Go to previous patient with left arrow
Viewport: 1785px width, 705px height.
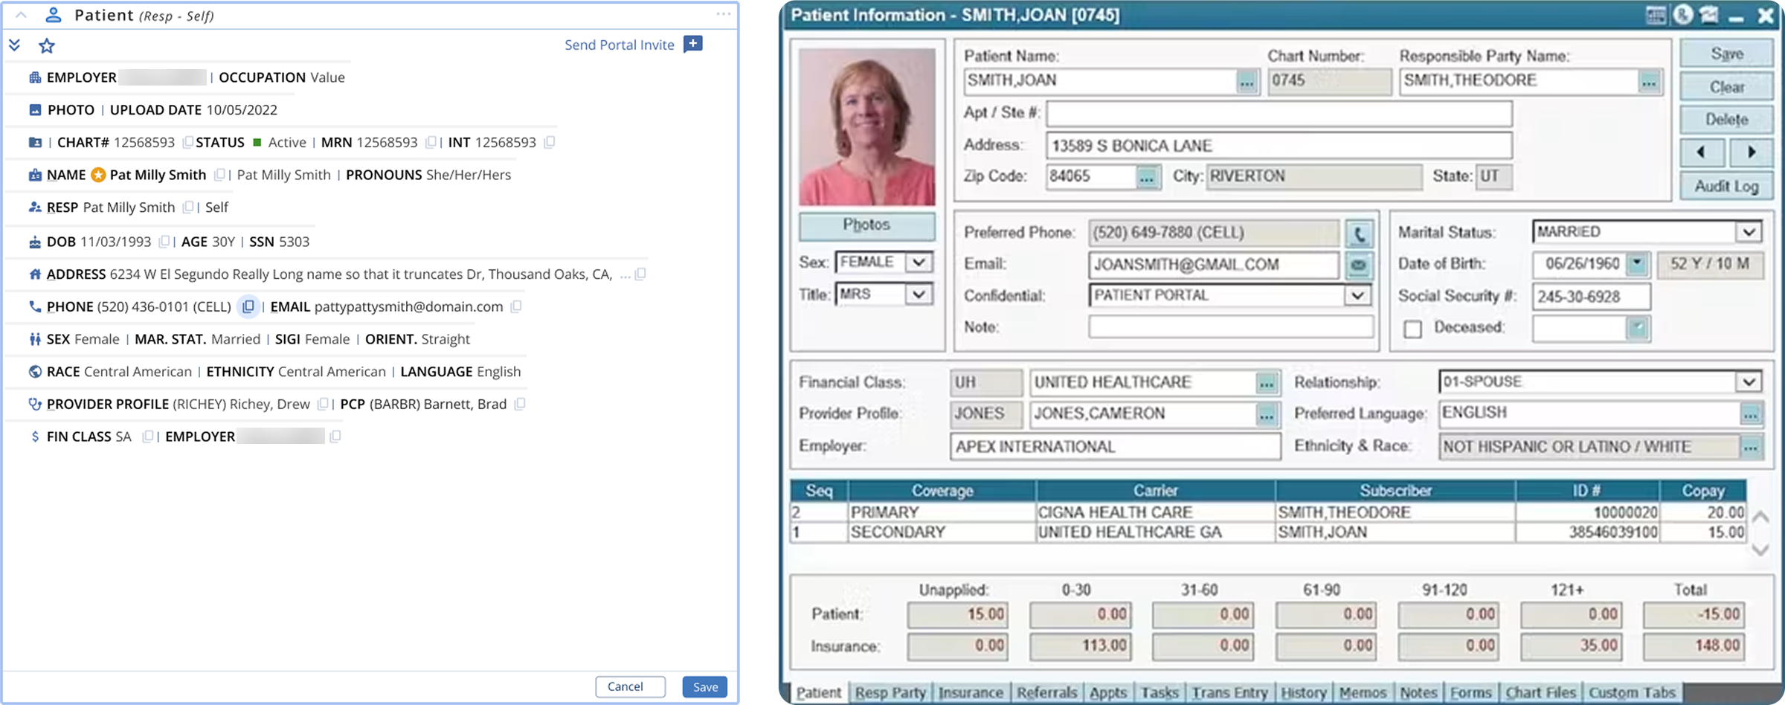pyautogui.click(x=1702, y=152)
